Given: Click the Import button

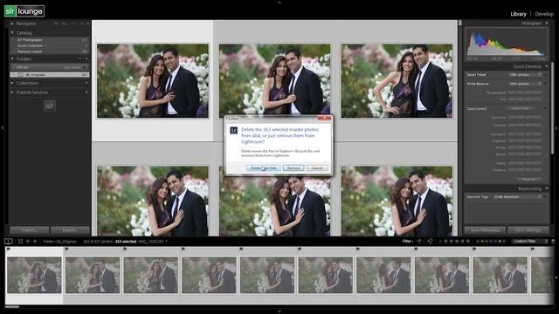Looking at the screenshot, I should tap(30, 230).
